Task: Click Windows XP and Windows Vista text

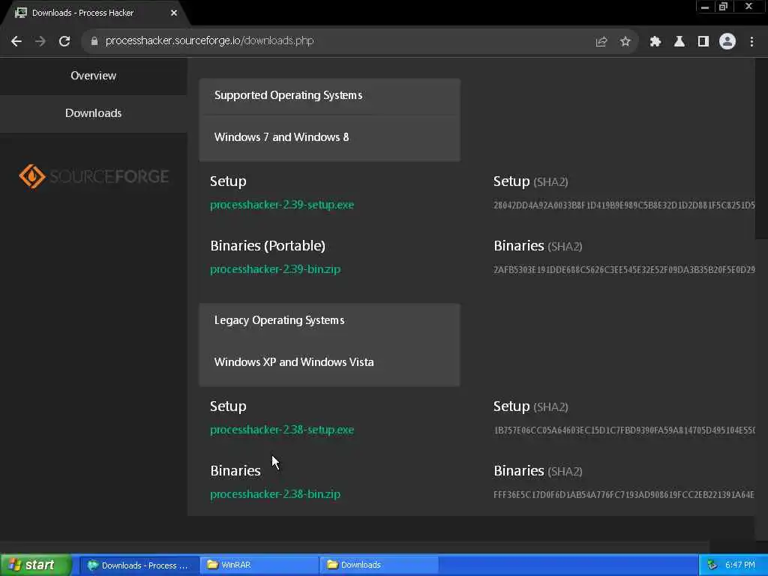Action: (294, 362)
